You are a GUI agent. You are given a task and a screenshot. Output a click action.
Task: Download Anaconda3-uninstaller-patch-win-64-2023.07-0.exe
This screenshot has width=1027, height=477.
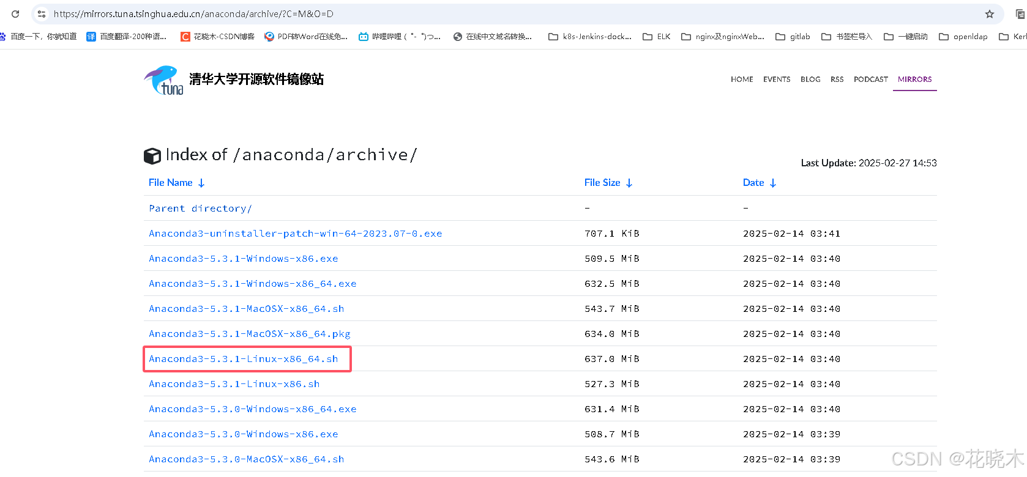tap(296, 234)
